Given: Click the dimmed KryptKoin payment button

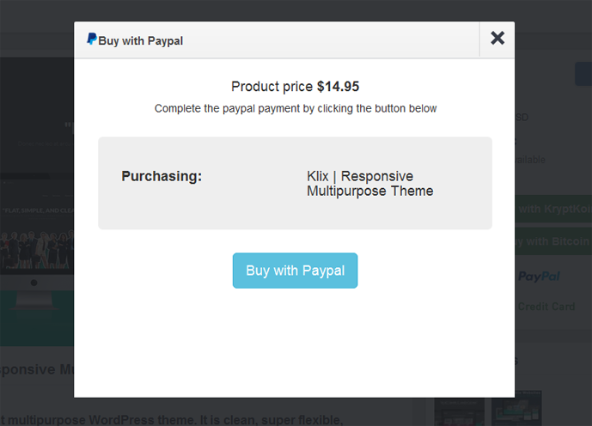Looking at the screenshot, I should pyautogui.click(x=553, y=209).
